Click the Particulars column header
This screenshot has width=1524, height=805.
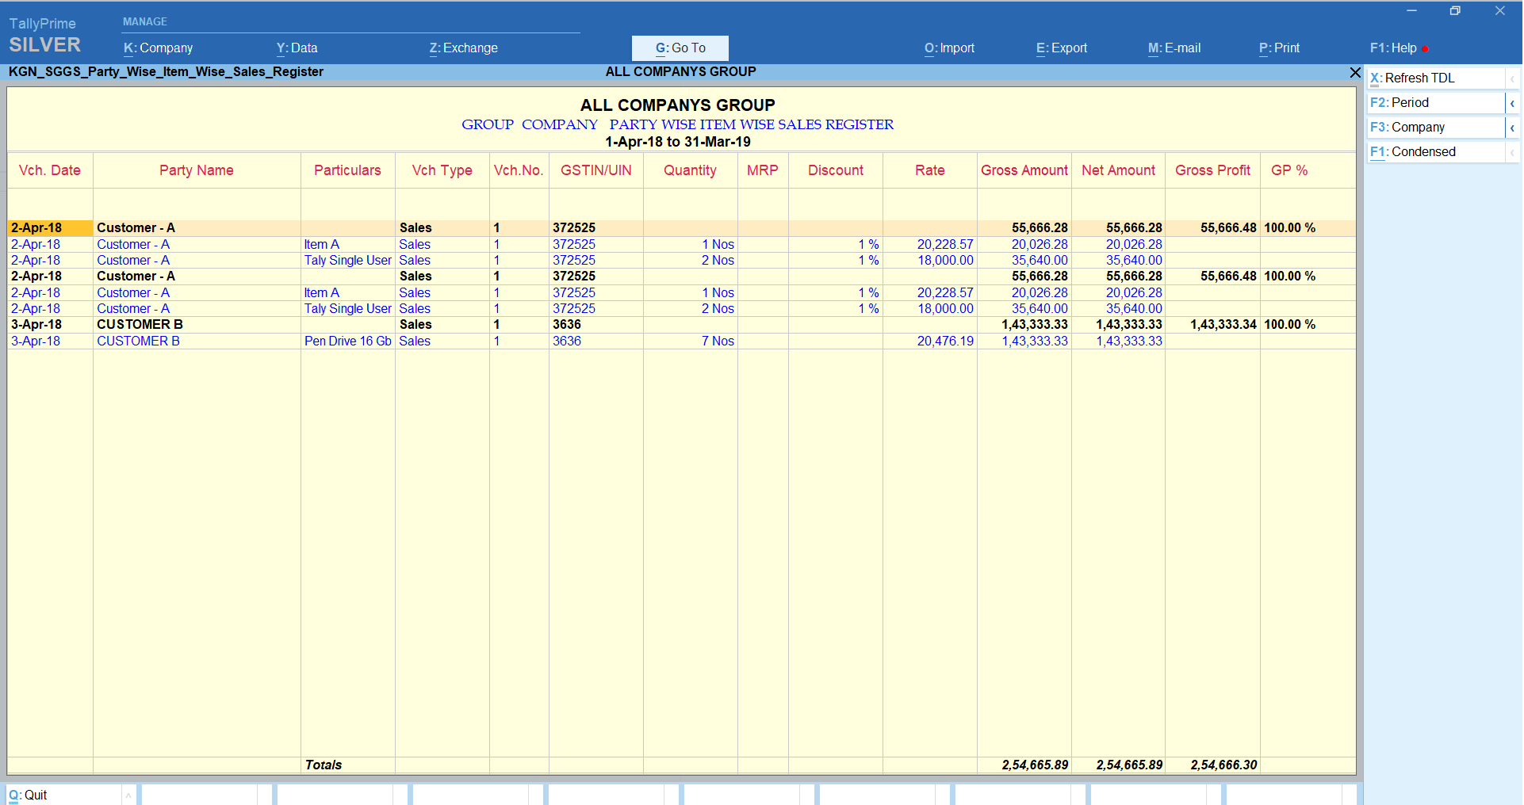[347, 170]
